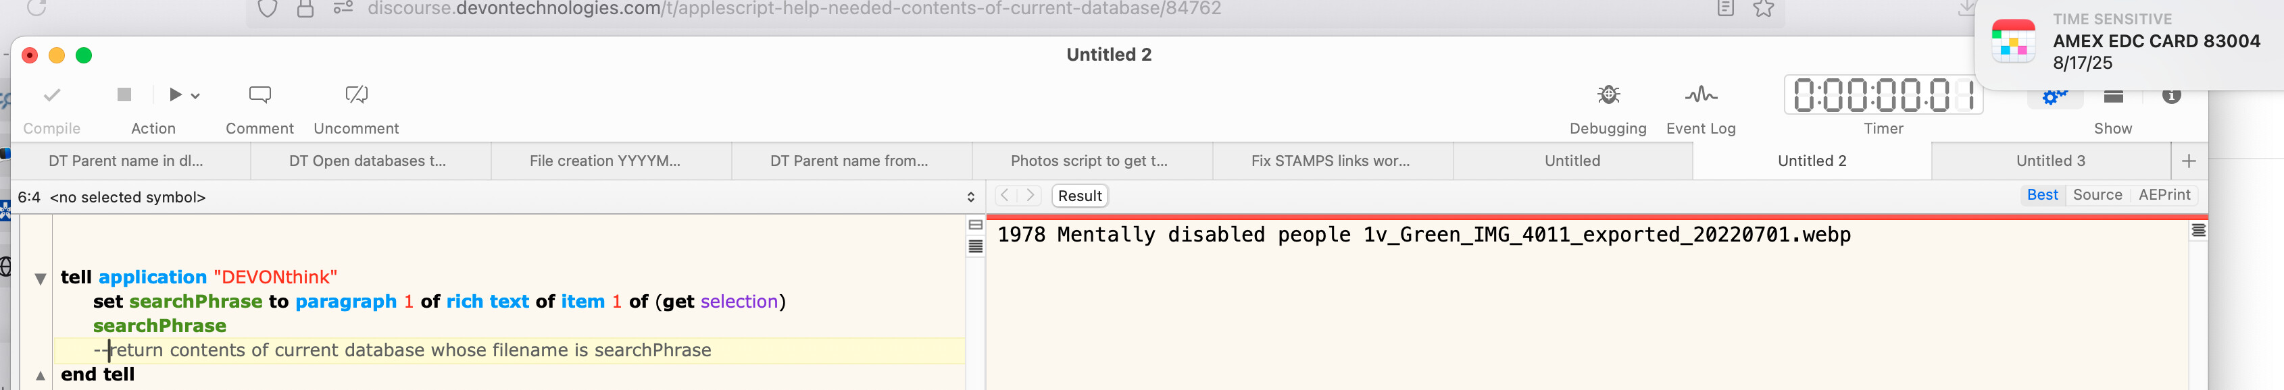Click the Comment speech bubble icon
Viewport: 2284px width, 390px height.
[259, 94]
